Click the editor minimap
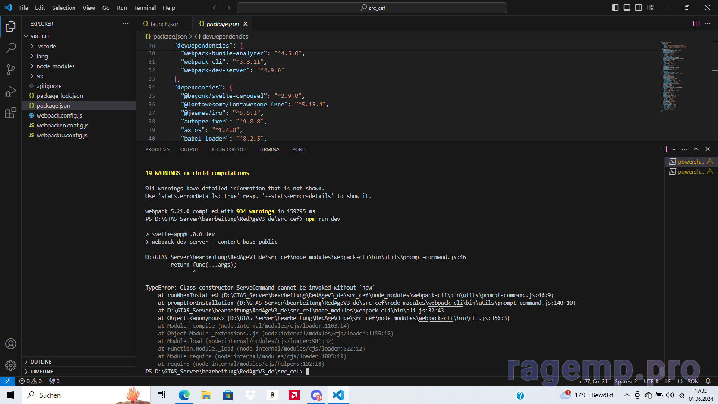Viewport: 718px width, 404px height. 673,76
